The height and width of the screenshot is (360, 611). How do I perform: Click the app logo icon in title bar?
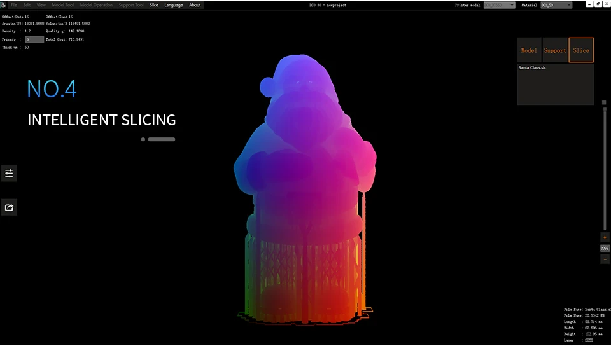pos(3,5)
